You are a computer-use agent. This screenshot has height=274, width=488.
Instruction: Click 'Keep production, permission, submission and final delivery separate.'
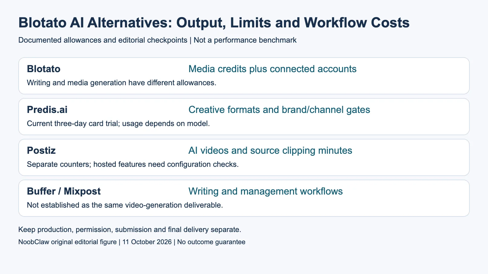[130, 230]
